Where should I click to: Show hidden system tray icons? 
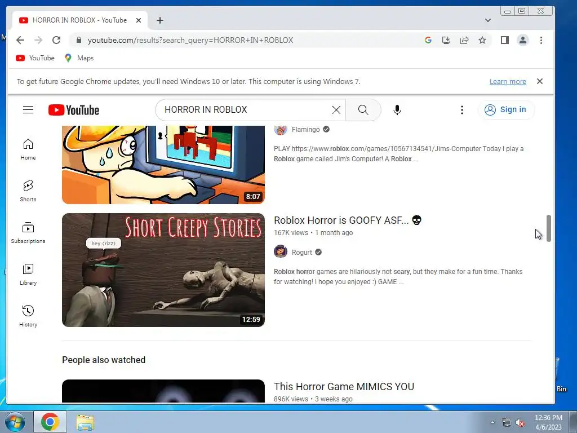pos(492,422)
